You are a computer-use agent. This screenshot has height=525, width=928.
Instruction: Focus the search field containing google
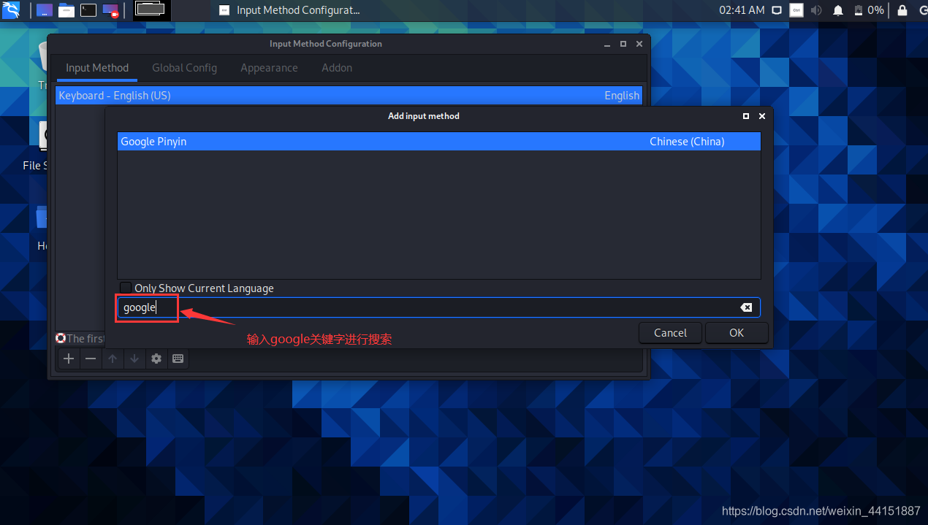[x=438, y=307]
